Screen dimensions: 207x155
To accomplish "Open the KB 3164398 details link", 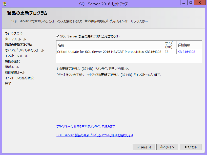I will pos(186,52).
